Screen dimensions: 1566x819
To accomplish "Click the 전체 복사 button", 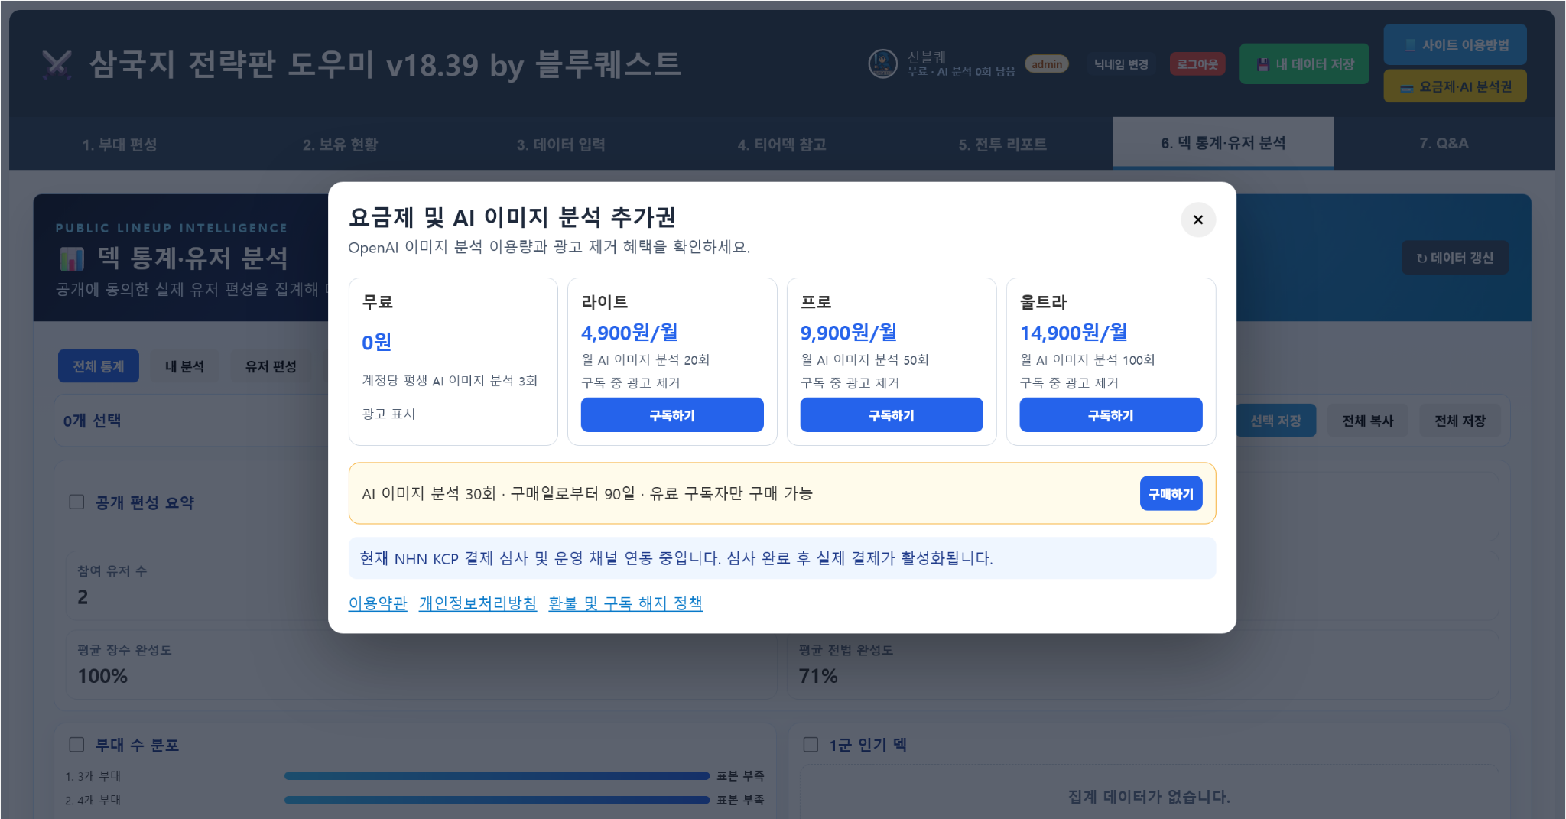I will (x=1368, y=421).
